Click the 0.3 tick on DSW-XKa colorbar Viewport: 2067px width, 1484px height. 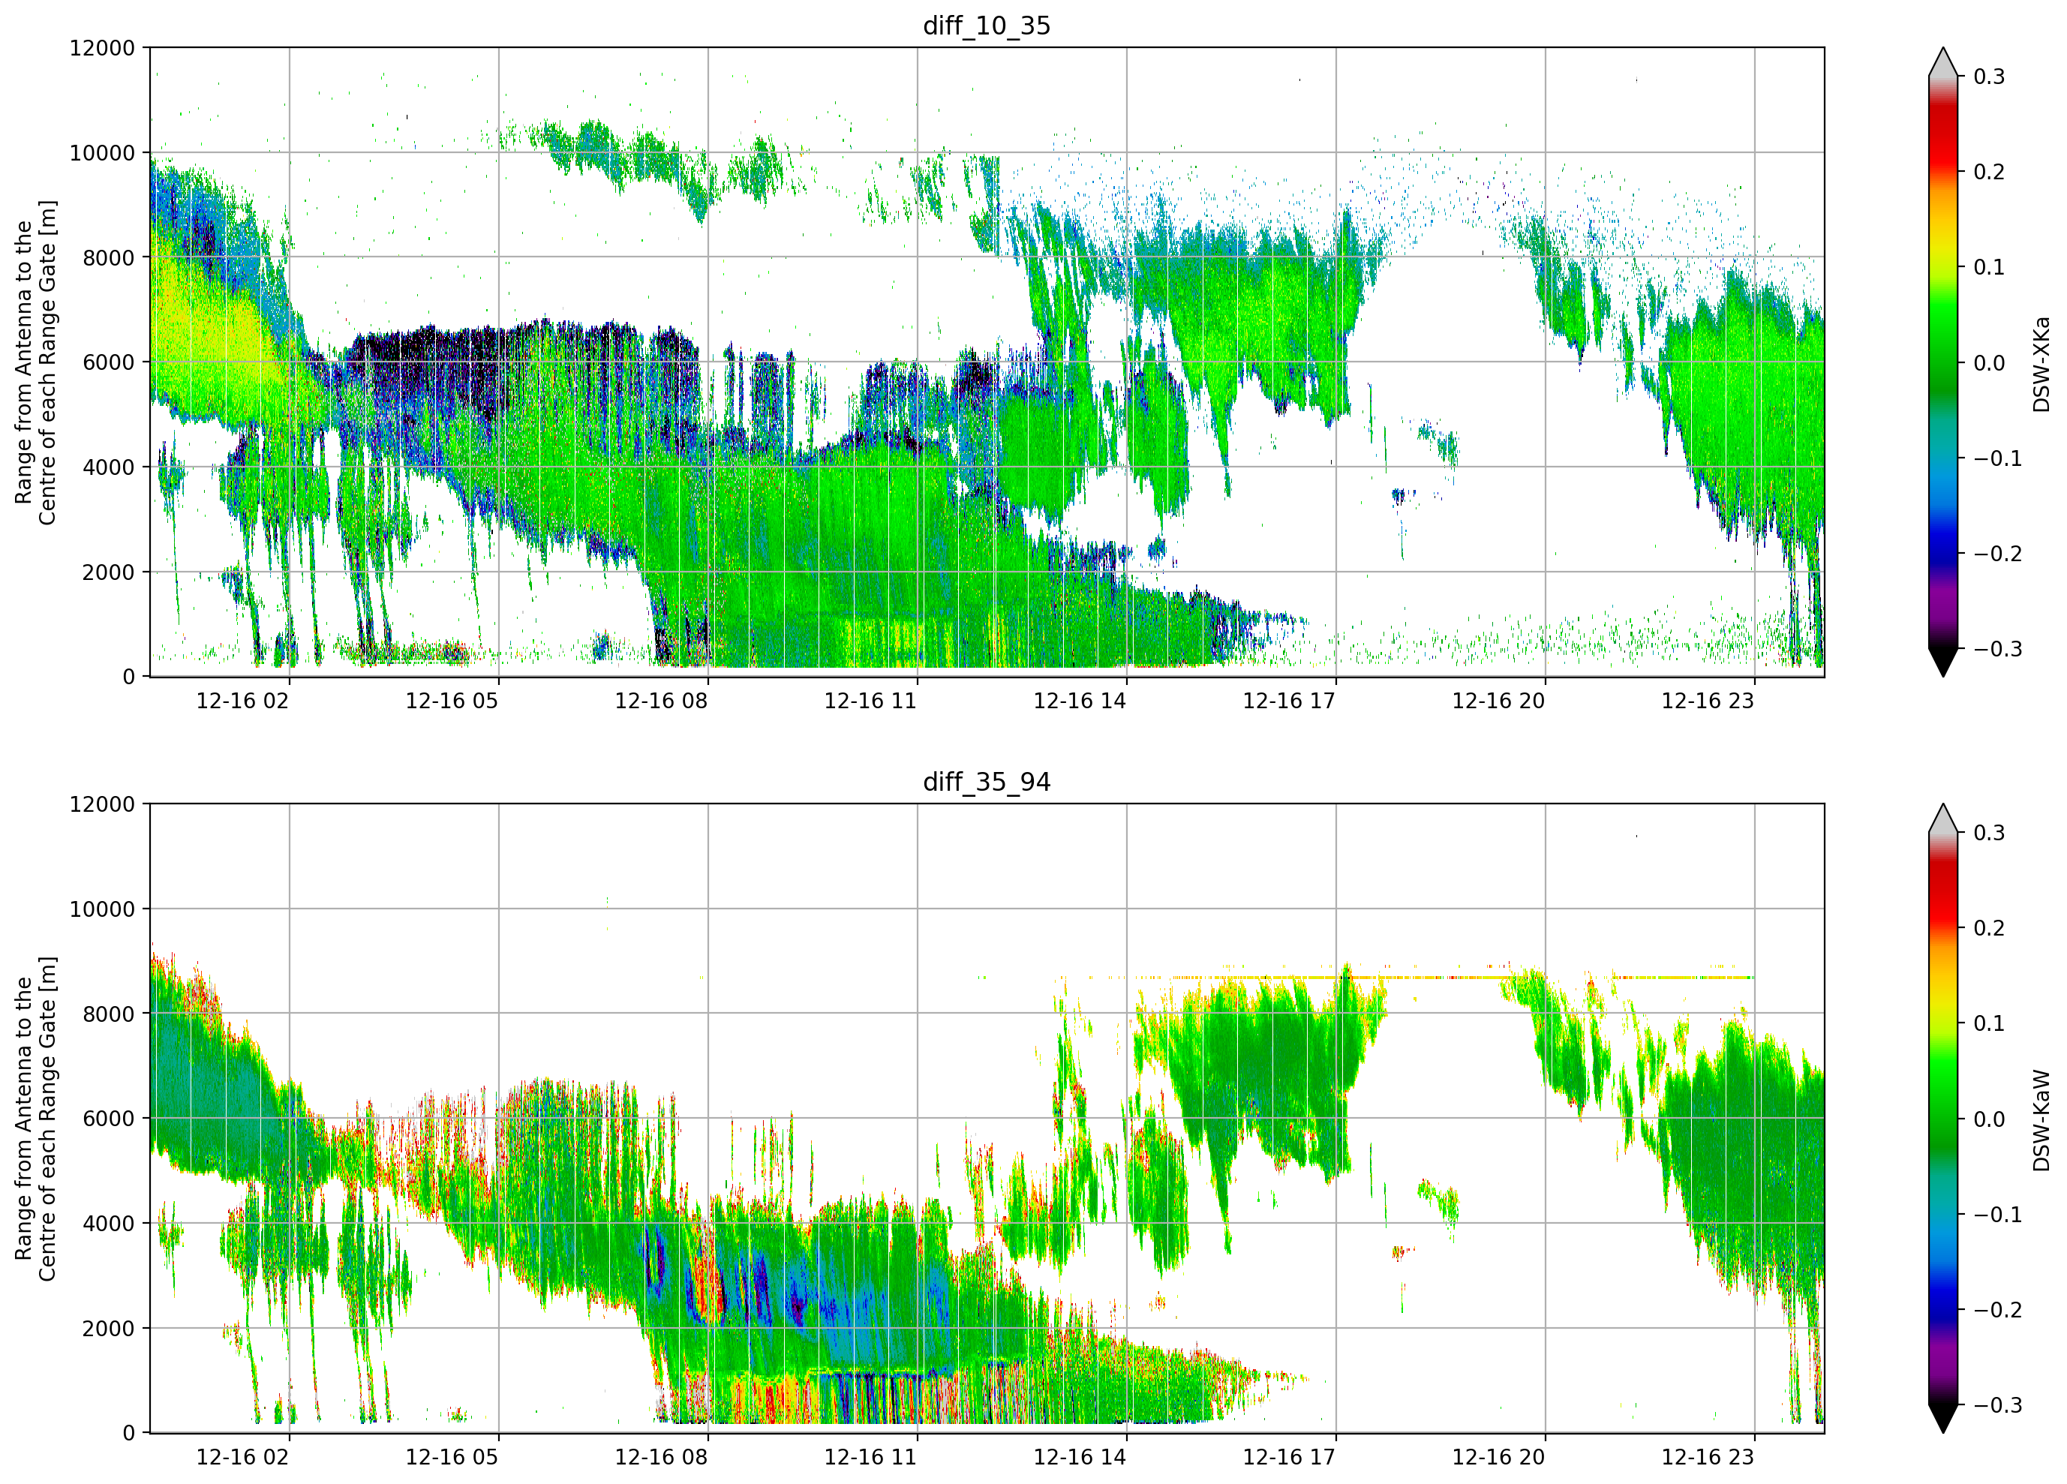[1990, 77]
